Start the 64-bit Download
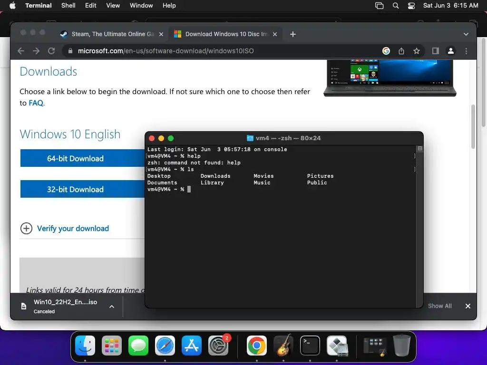 pos(82,158)
